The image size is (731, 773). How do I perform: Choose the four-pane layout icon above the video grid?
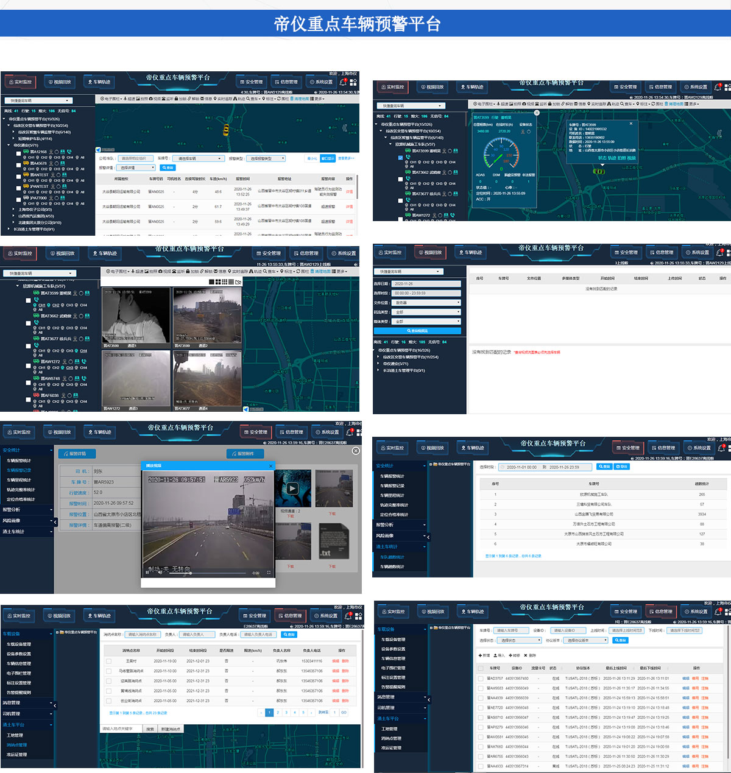point(218,281)
